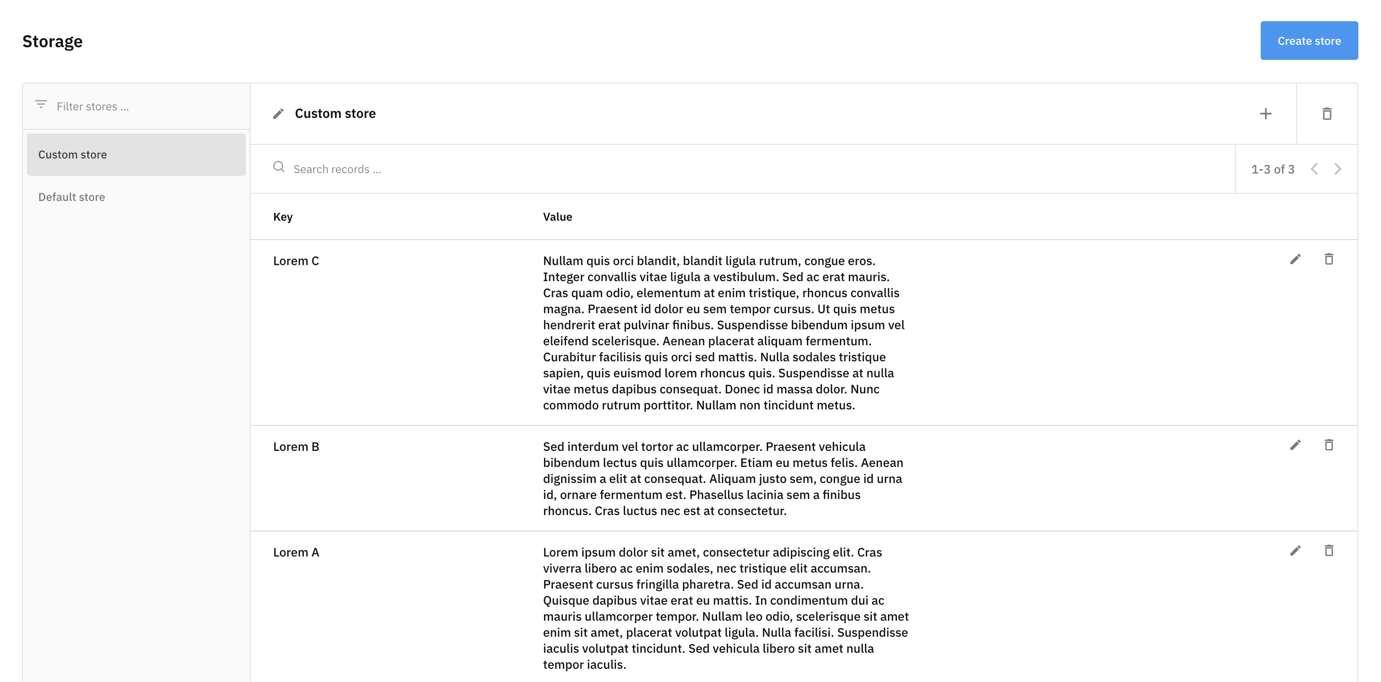Open Default store from the sidebar

tap(72, 197)
